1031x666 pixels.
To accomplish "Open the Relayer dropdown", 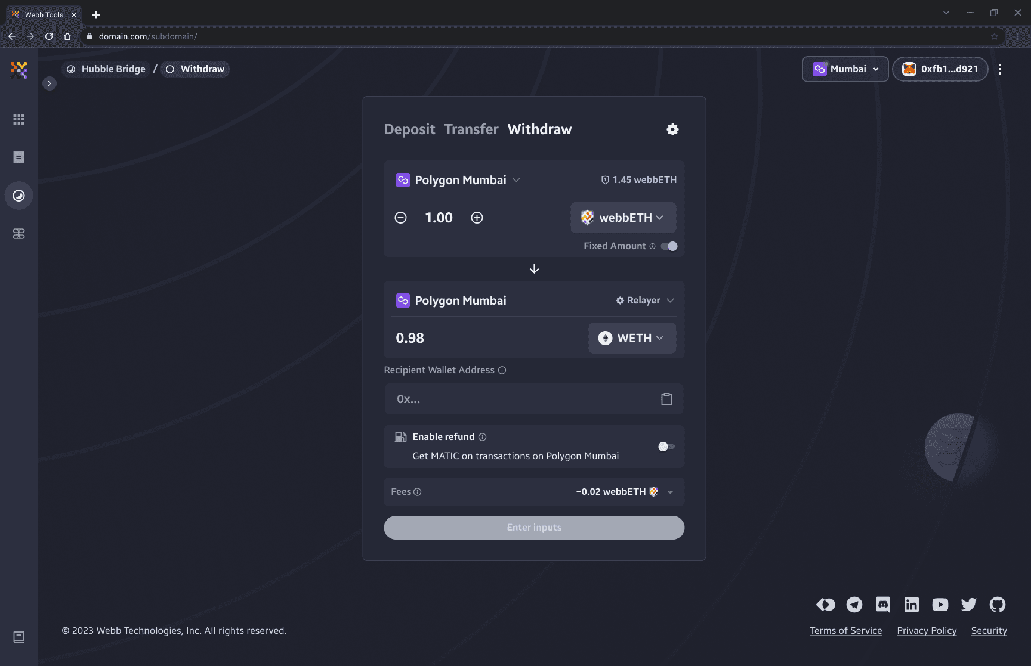I will point(645,301).
